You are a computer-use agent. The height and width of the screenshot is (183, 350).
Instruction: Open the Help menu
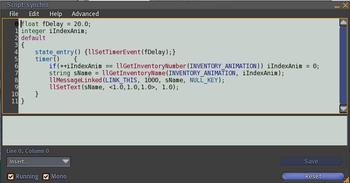coord(56,14)
